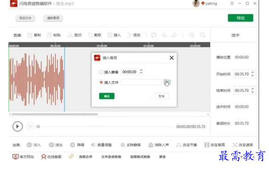Open 在线客服 online support
The height and width of the screenshot is (169, 269).
click(51, 157)
